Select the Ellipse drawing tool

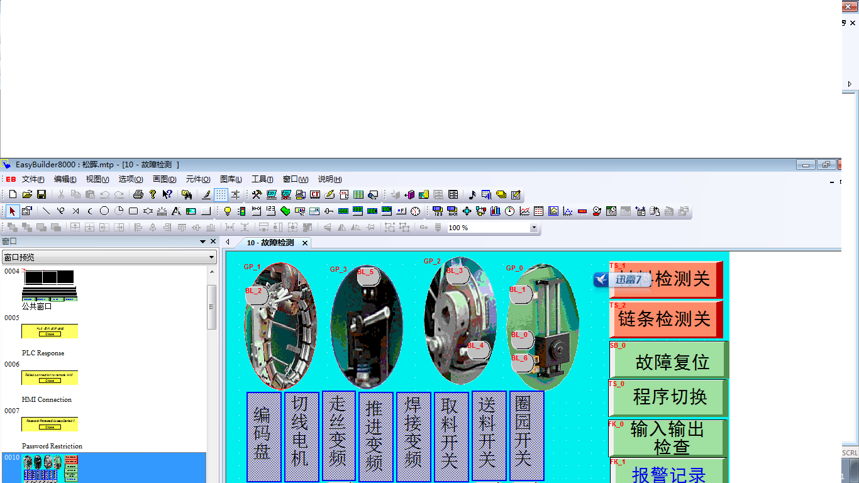104,211
